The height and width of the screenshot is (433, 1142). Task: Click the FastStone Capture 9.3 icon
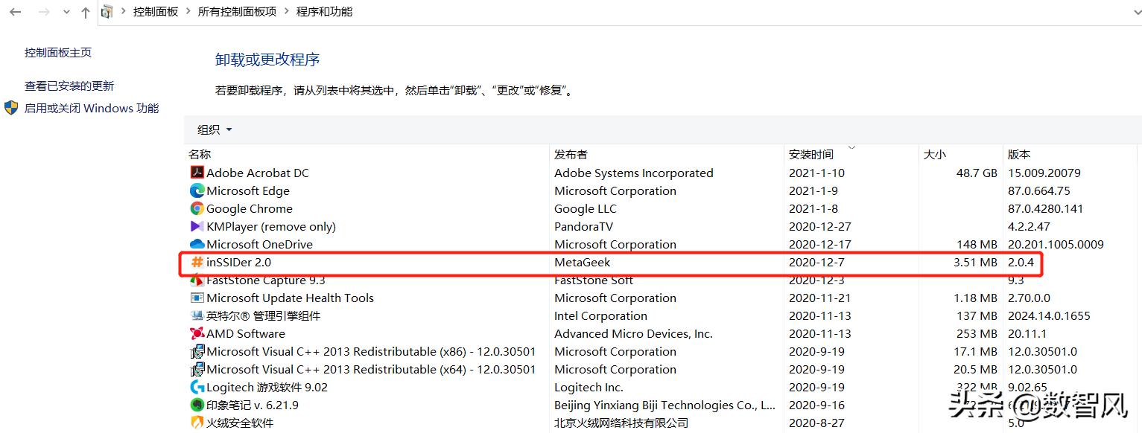[x=195, y=280]
